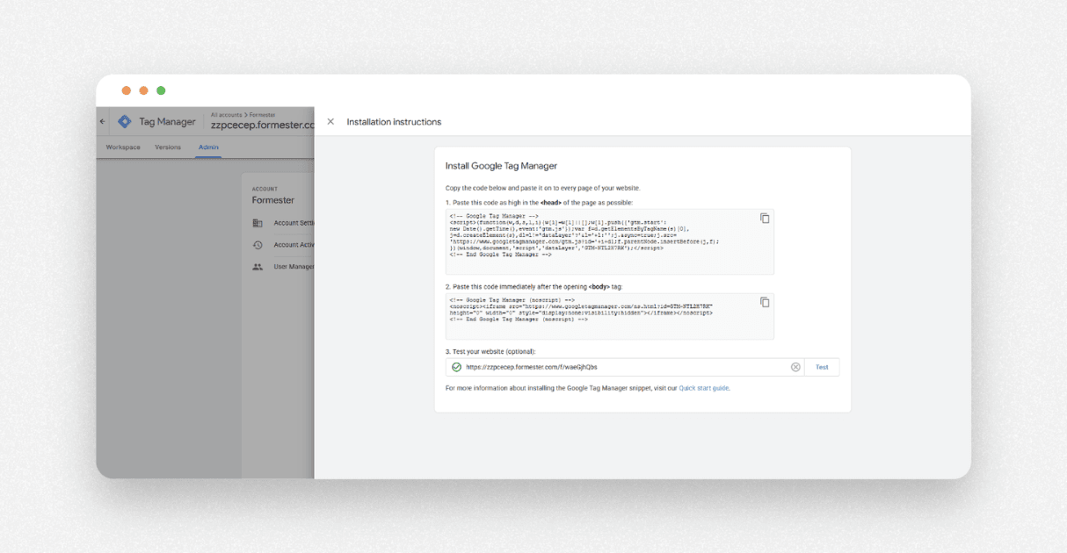Screen dimensions: 1067x553
Task: Open User Management row text
Action: 294,267
